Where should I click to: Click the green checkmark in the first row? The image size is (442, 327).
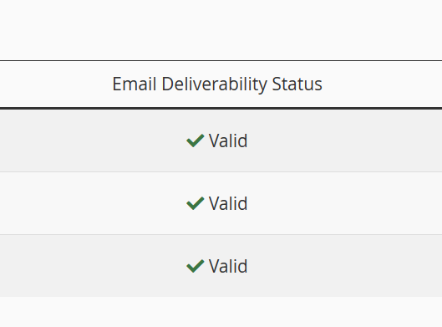pos(196,141)
